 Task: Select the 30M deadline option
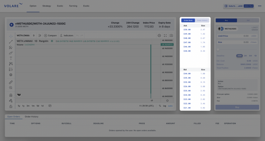240,56
